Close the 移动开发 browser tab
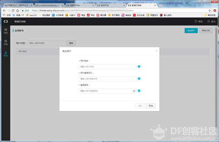The height and width of the screenshot is (142, 219). tap(124, 5)
